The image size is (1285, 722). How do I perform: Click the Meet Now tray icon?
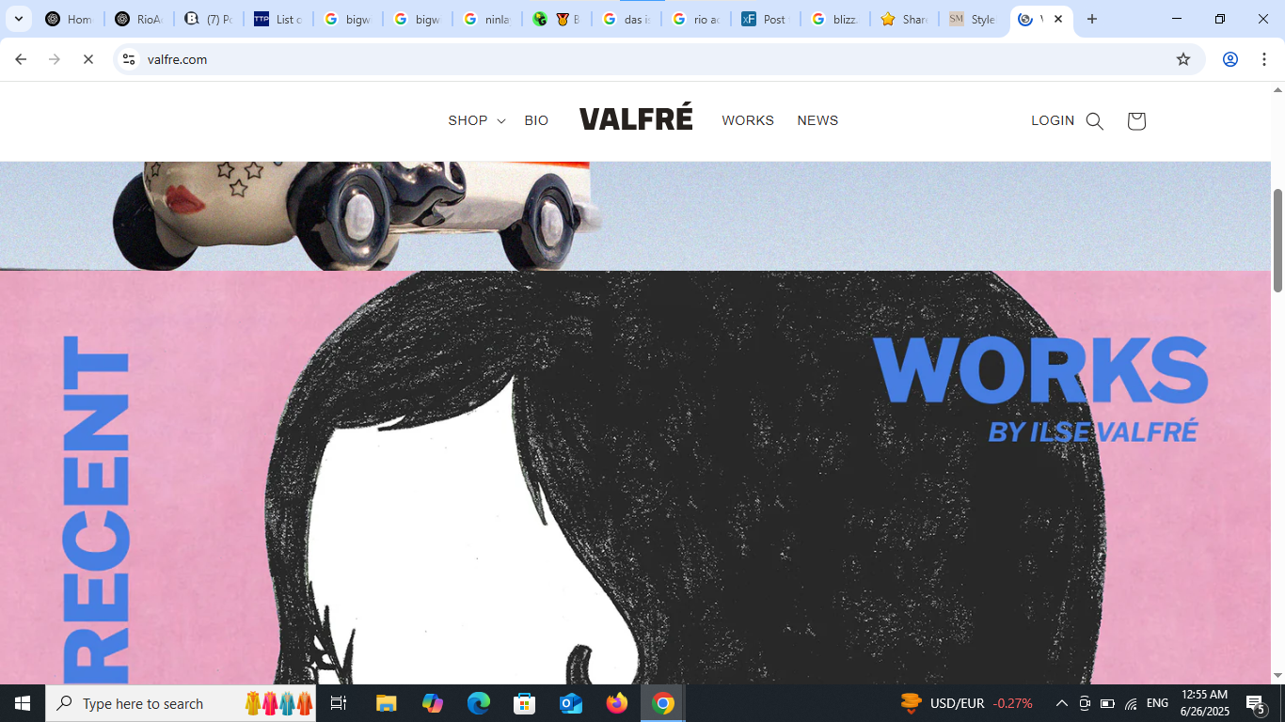click(x=1085, y=703)
